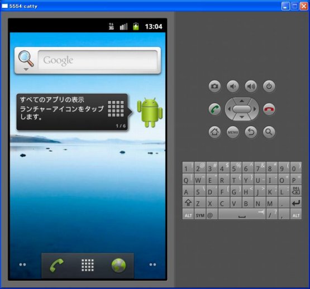Raise volume with the volume up button
Image resolution: width=310 pixels, height=289 pixels.
tap(251, 86)
